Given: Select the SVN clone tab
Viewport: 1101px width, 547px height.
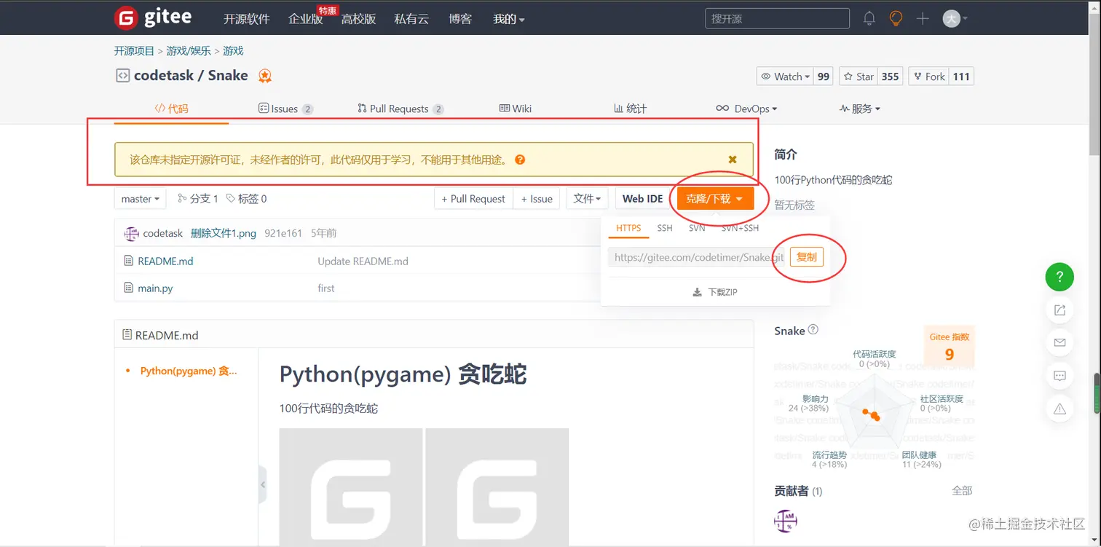Looking at the screenshot, I should pyautogui.click(x=697, y=228).
